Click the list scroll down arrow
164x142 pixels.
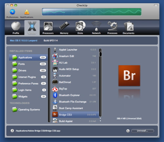pos(100,121)
